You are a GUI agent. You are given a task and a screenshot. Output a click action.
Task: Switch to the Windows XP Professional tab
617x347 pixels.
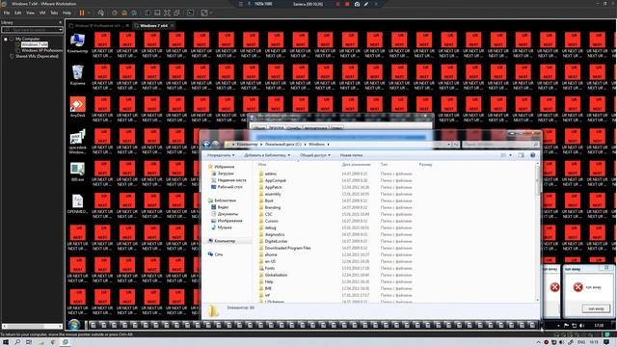[98, 26]
